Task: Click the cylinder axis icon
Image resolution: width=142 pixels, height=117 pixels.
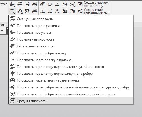Action: 50,4
